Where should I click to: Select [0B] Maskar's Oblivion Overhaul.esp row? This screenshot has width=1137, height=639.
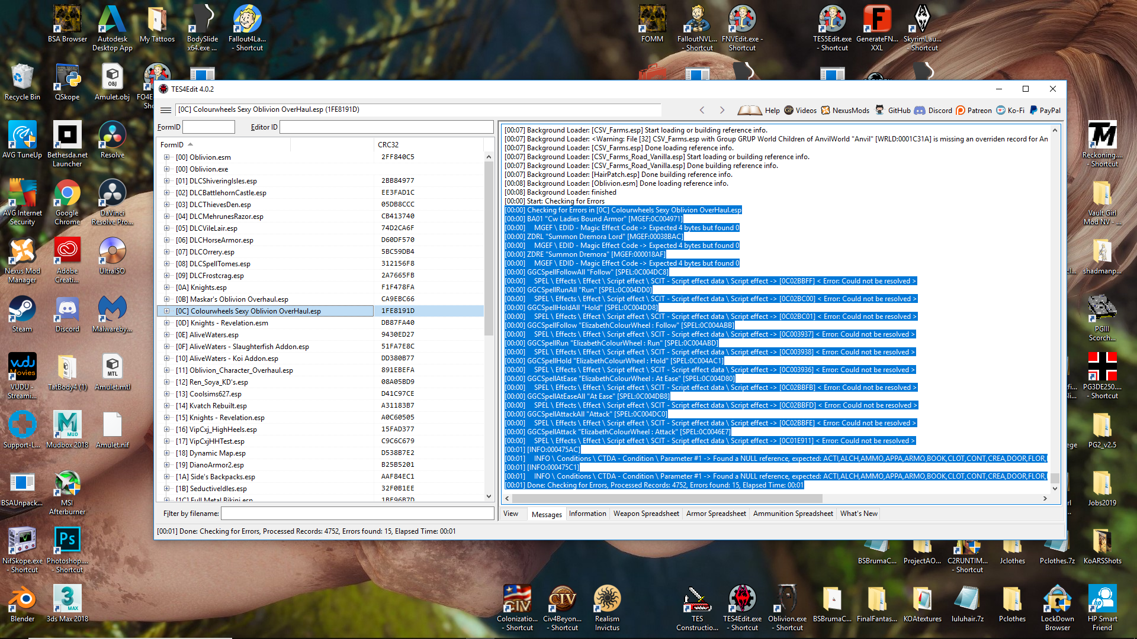tap(320, 299)
